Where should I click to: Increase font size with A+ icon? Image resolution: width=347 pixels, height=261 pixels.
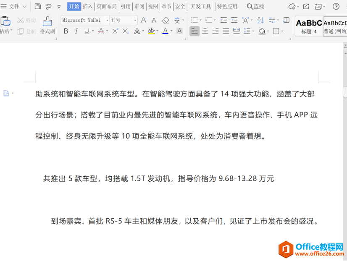[x=144, y=20]
